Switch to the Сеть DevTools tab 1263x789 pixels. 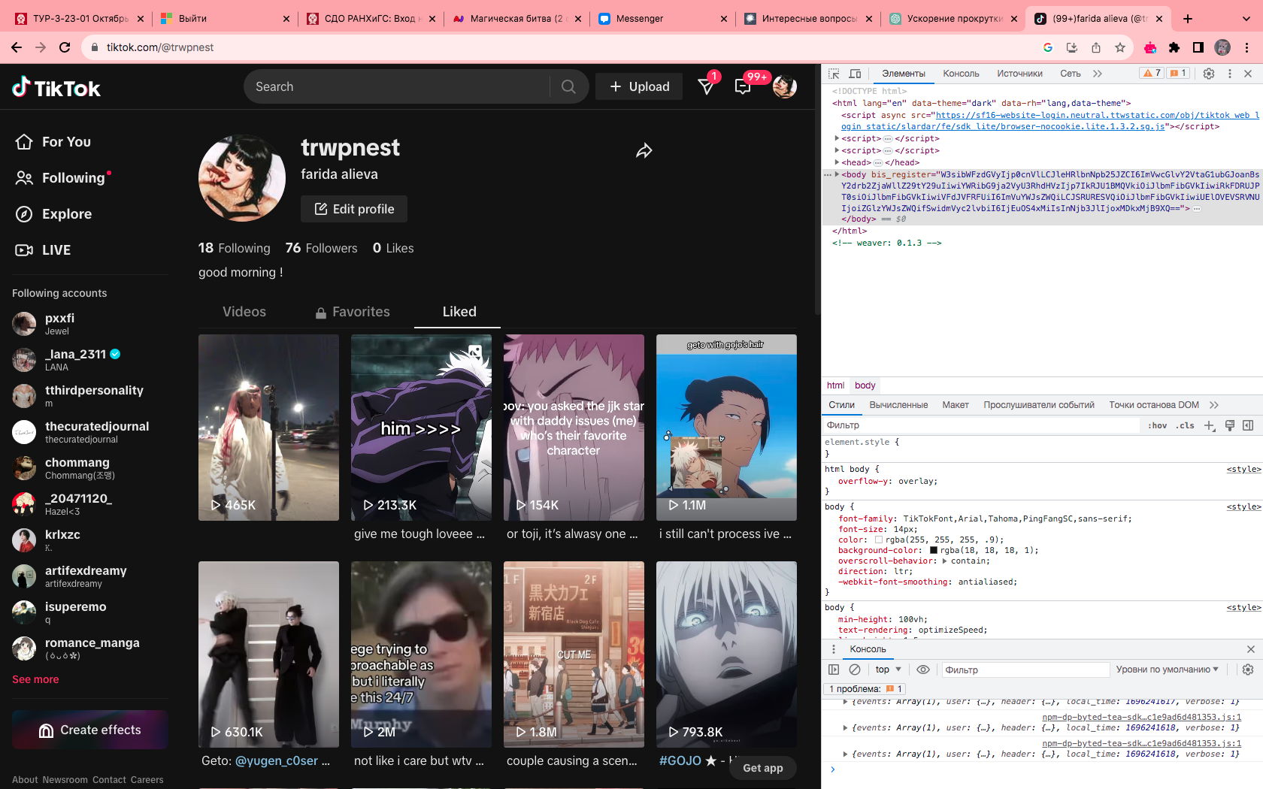click(x=1071, y=74)
